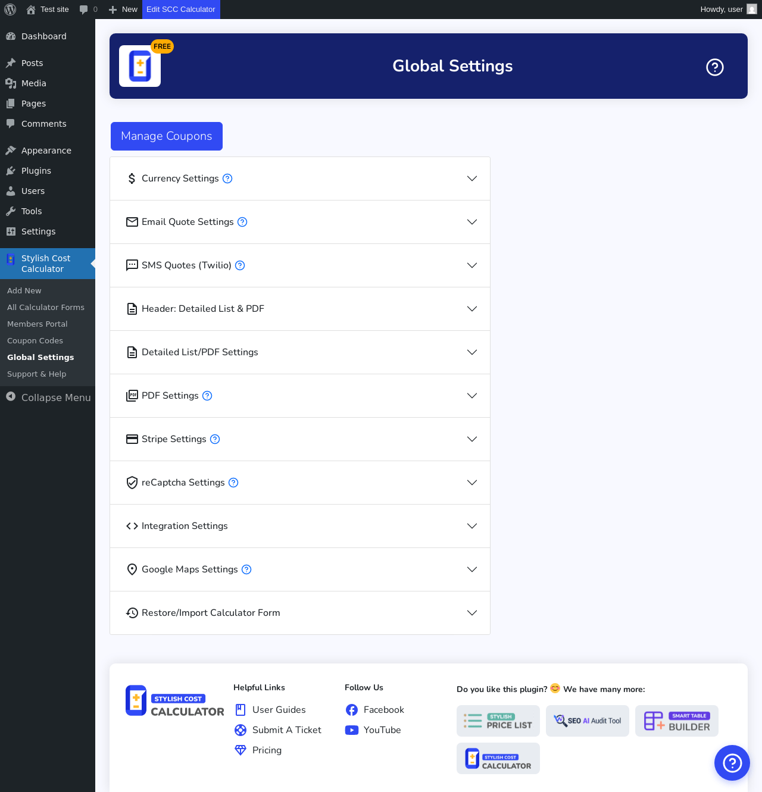762x792 pixels.
Task: Click the help icon beside Stripe Settings
Action: (215, 439)
